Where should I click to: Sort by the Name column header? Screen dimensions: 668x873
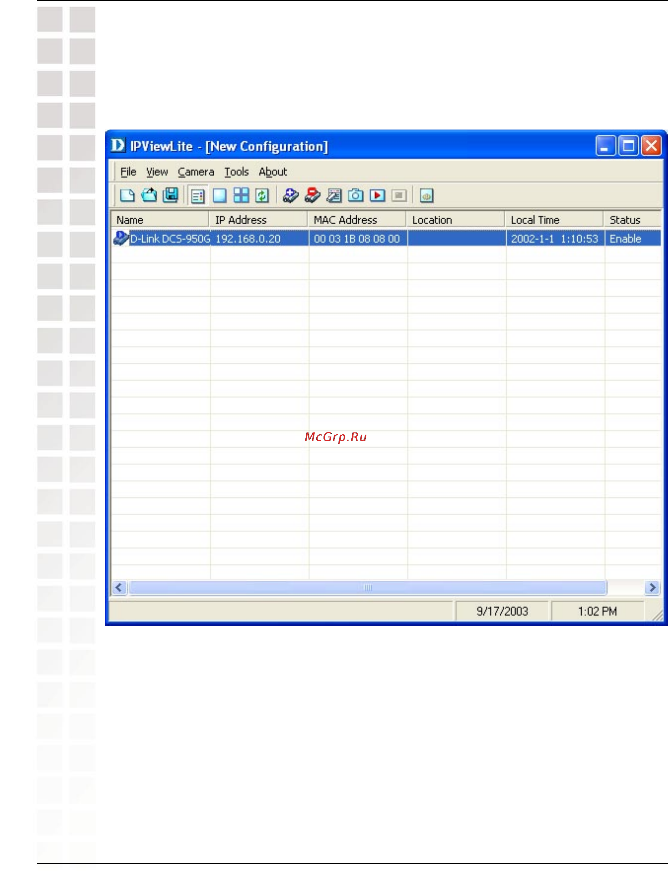[x=160, y=220]
